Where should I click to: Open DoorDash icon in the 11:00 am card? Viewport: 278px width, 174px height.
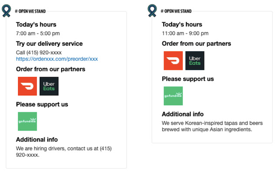(173, 60)
